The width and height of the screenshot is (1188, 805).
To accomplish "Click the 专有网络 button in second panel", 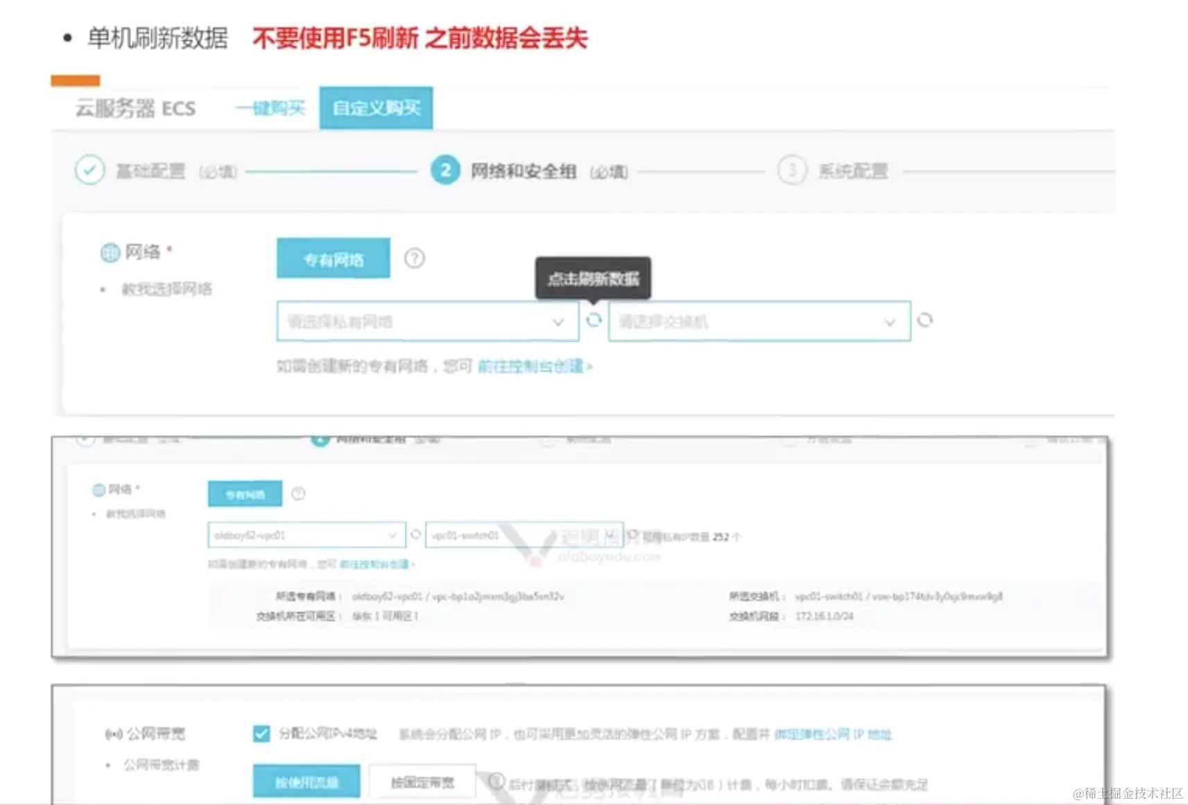I will pos(245,494).
